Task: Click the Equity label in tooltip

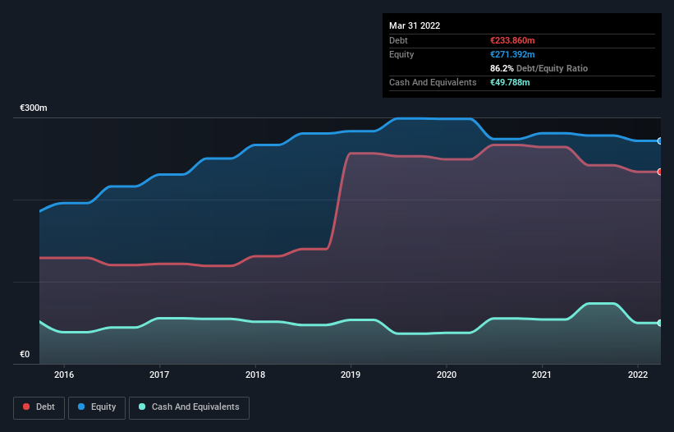Action: pyautogui.click(x=401, y=54)
